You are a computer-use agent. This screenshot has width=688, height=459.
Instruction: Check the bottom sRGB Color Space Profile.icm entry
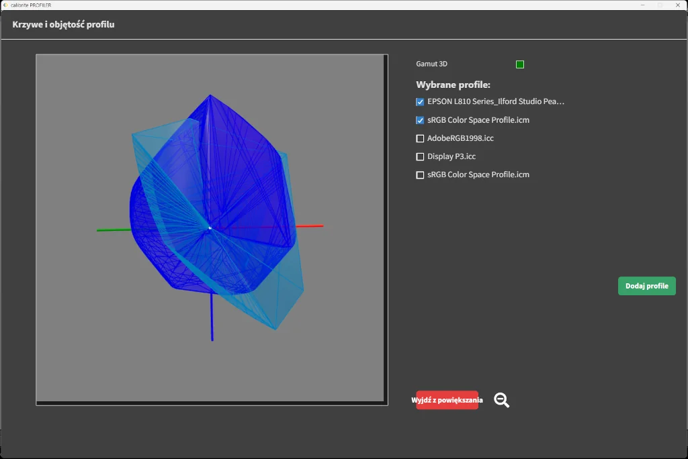[420, 174]
